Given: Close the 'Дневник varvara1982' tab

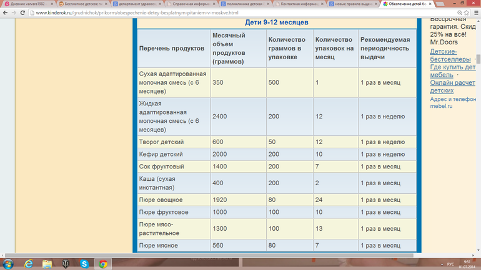Looking at the screenshot, I should tap(52, 4).
